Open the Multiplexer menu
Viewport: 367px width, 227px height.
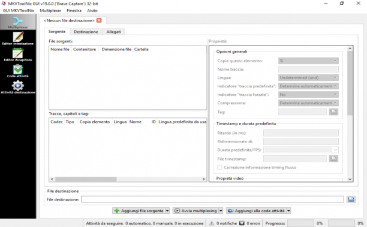coord(50,11)
